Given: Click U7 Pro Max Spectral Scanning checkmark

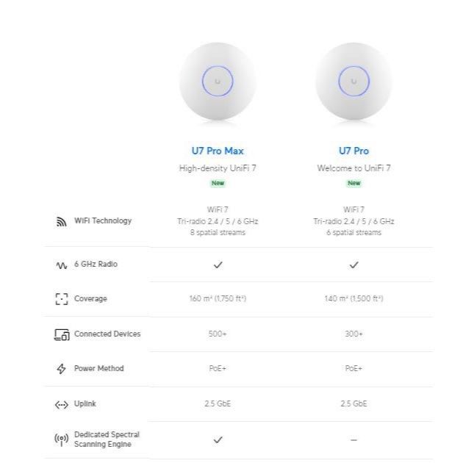Looking at the screenshot, I should click(218, 440).
